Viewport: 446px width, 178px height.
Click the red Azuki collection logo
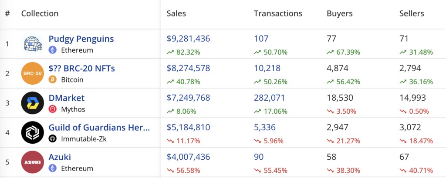pos(33,162)
